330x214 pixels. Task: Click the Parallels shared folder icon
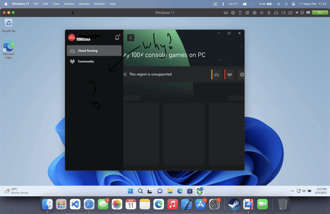pos(290,13)
